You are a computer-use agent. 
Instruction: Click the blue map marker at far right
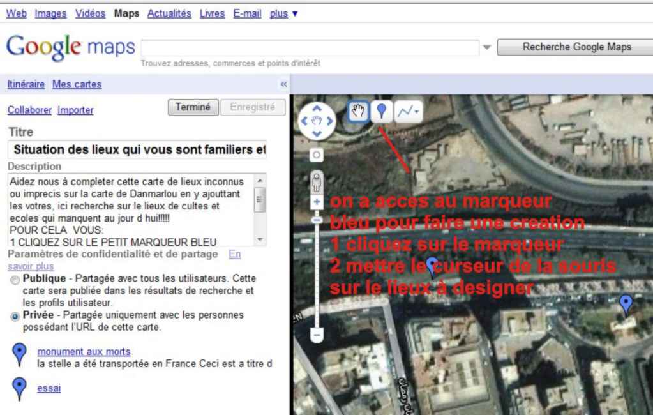pyautogui.click(x=626, y=305)
